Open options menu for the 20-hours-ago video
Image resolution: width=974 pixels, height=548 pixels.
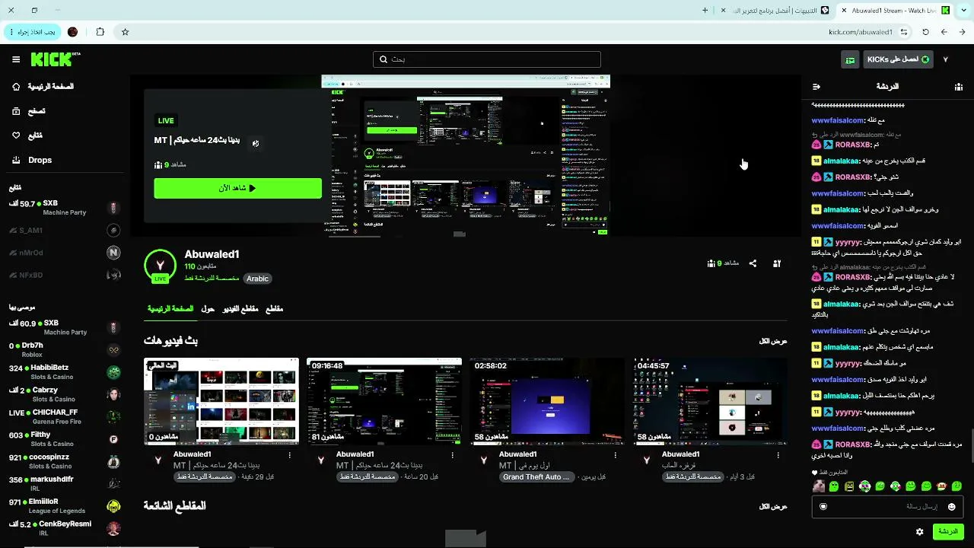[453, 454]
